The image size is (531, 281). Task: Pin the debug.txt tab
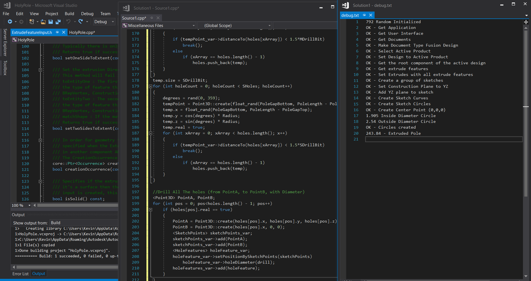(x=365, y=15)
